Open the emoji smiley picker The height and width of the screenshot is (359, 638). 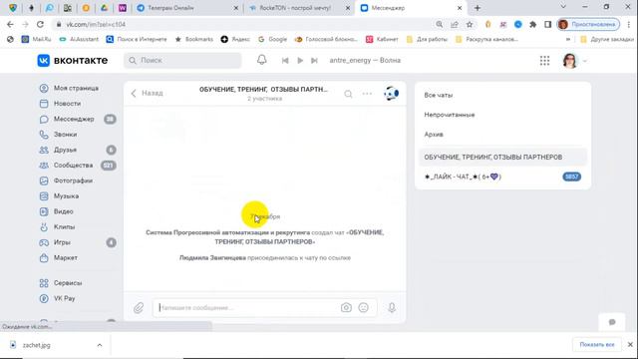coord(363,308)
